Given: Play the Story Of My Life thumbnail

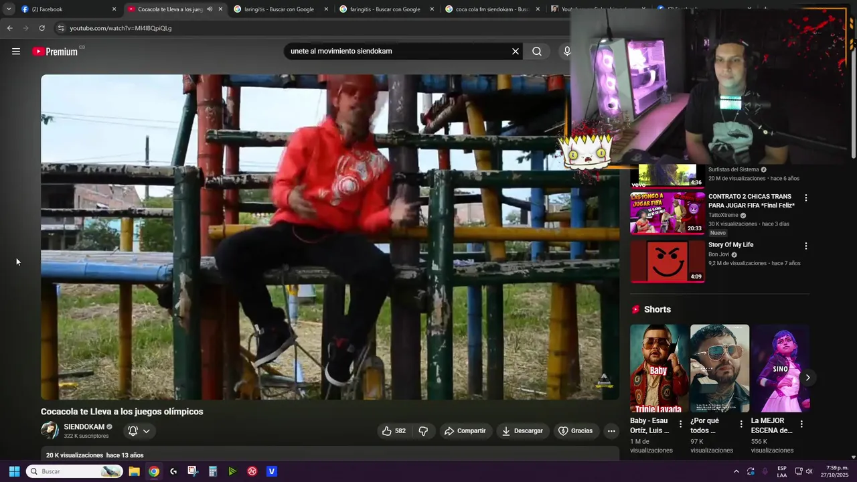Looking at the screenshot, I should (668, 261).
